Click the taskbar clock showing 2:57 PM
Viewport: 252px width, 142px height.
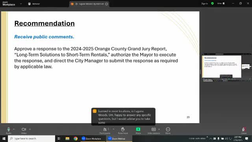click(238, 138)
